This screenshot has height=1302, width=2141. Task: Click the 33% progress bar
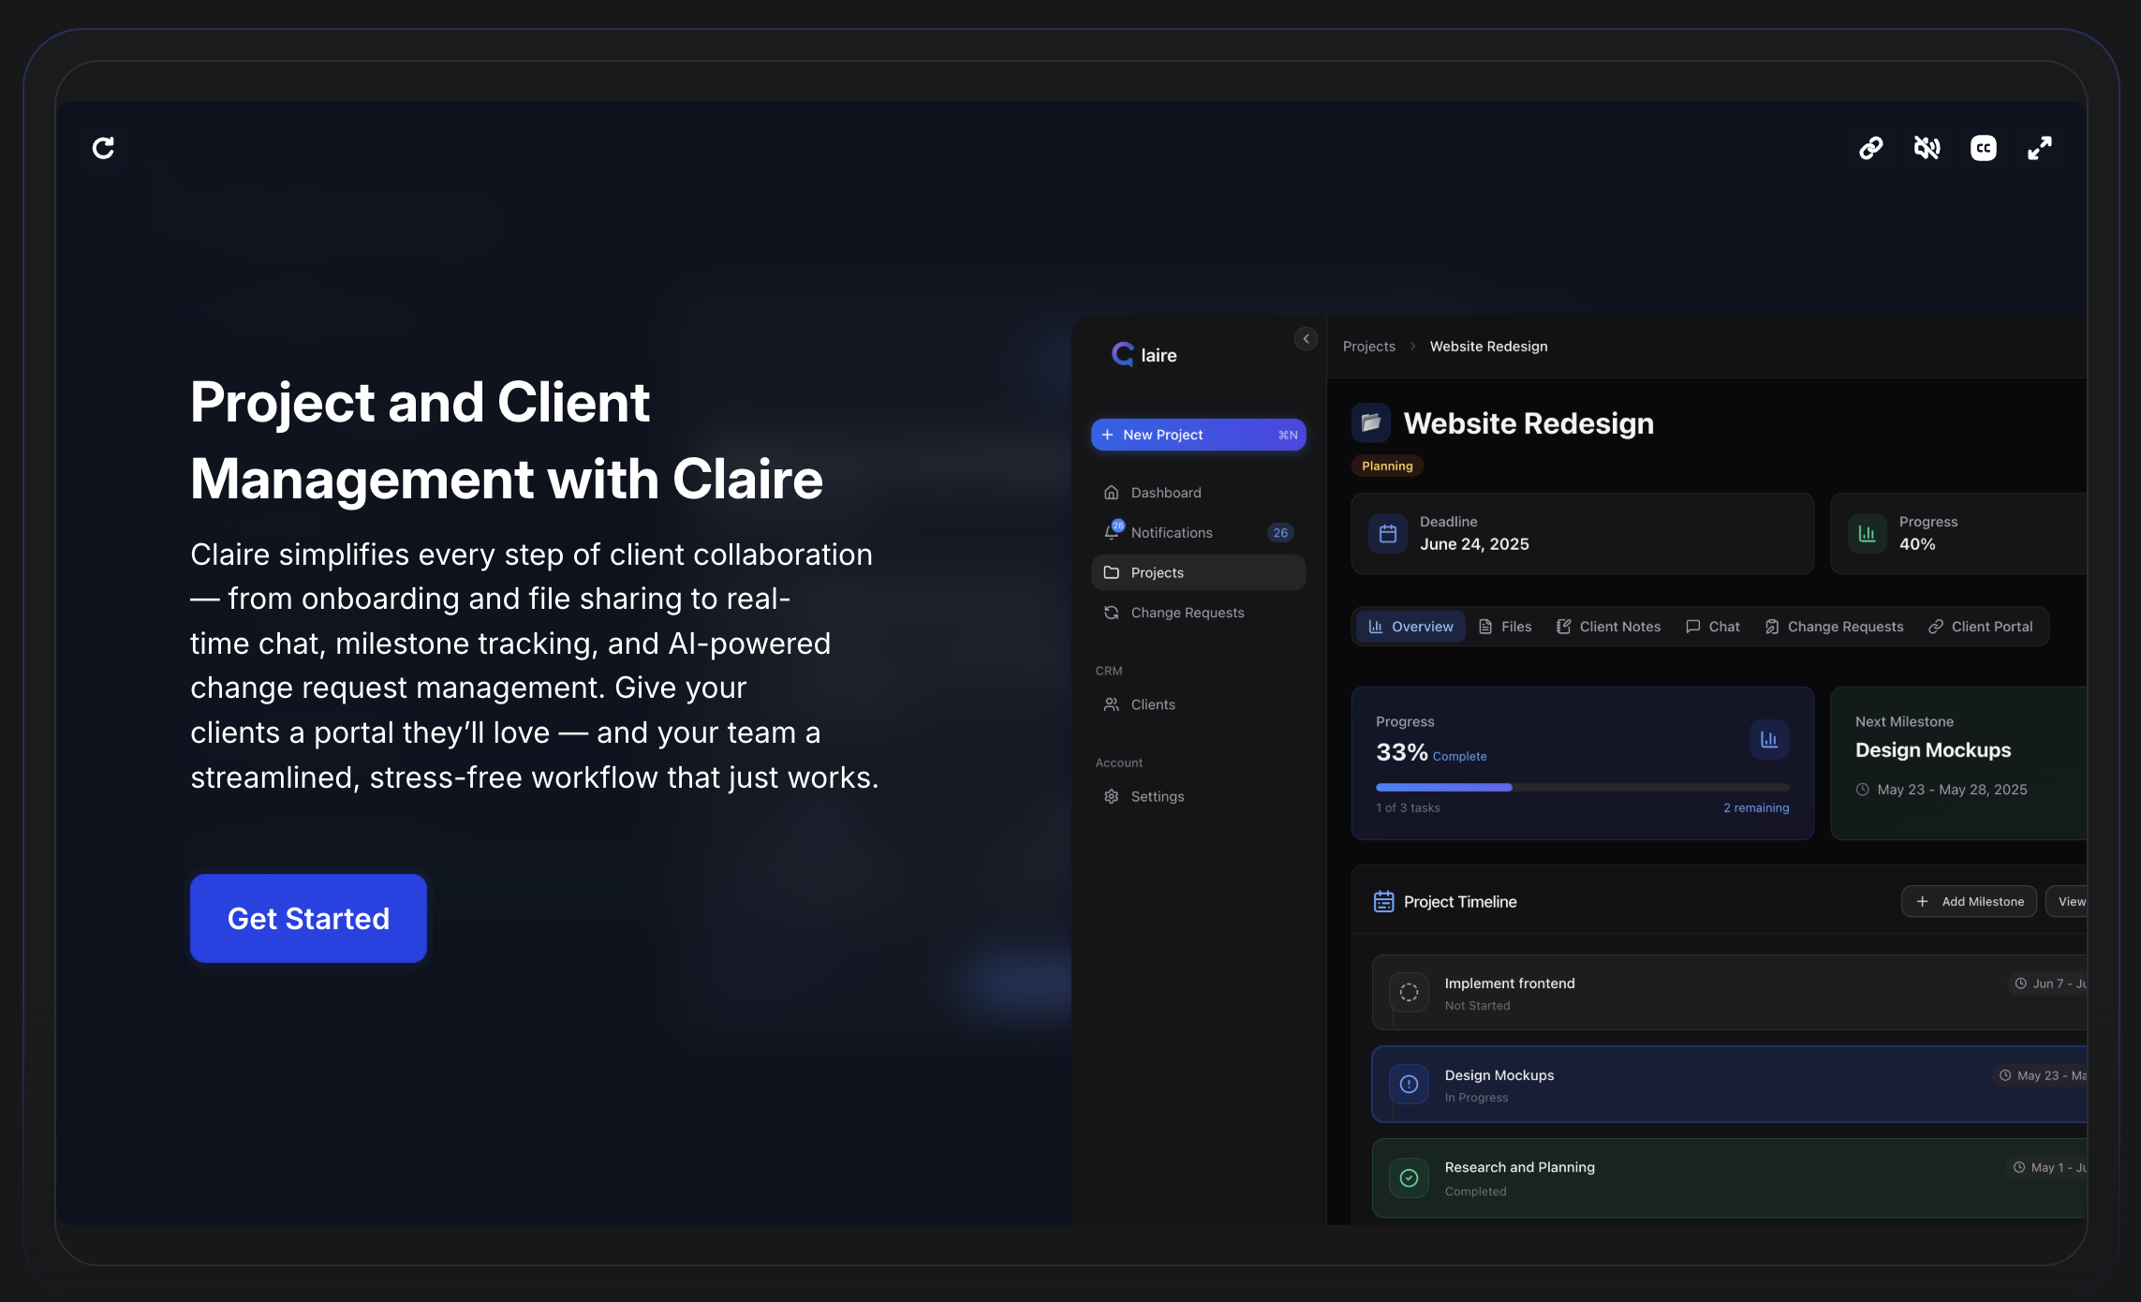[1581, 787]
